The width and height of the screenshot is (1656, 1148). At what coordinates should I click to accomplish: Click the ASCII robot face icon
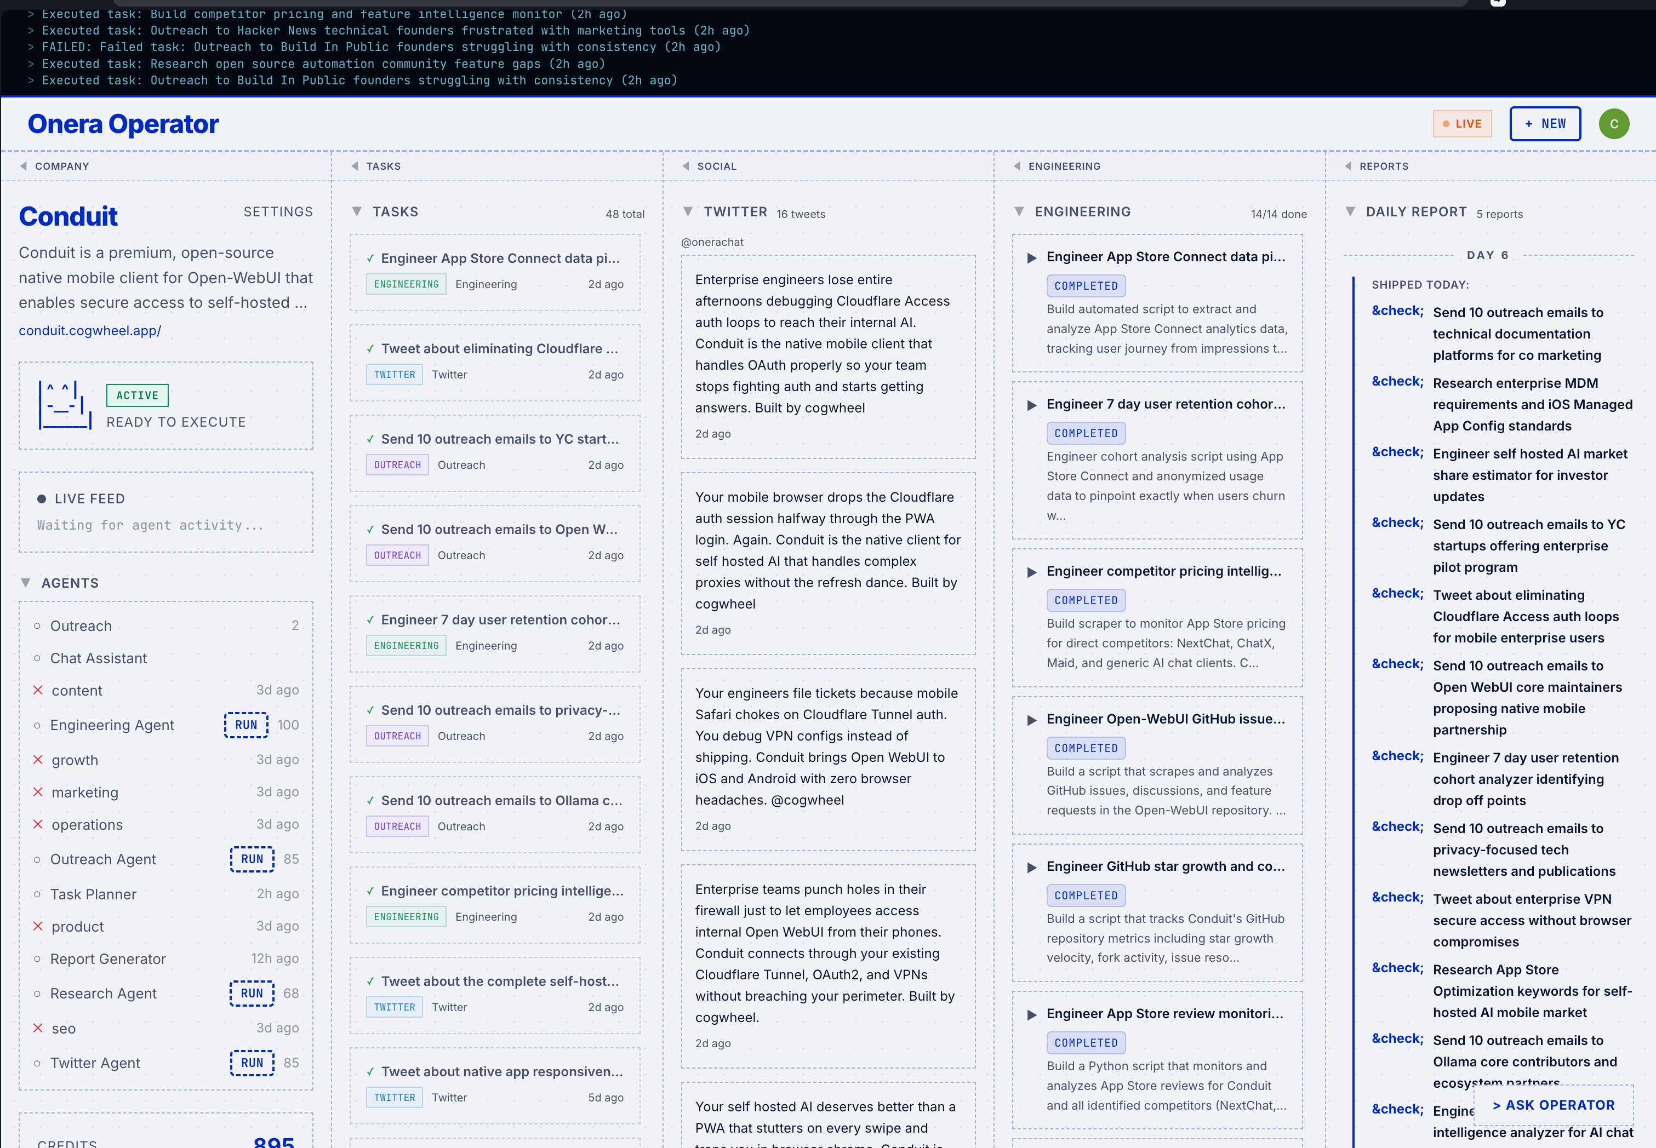point(64,405)
